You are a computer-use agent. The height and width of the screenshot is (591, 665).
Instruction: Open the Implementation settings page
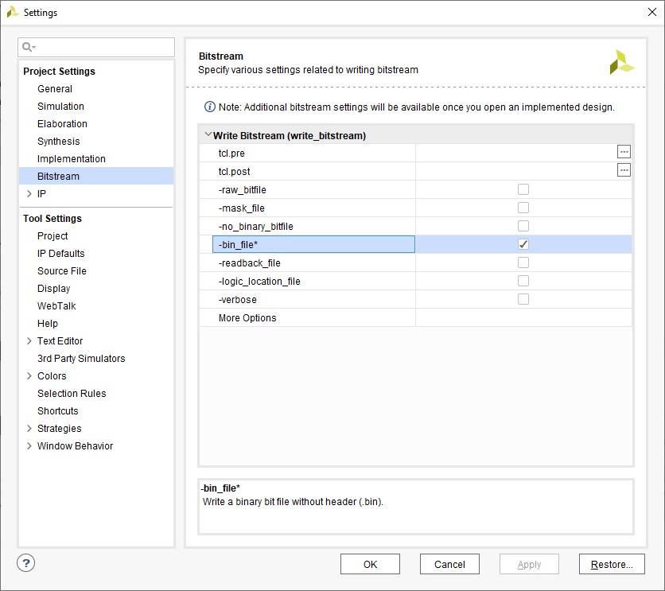point(71,159)
